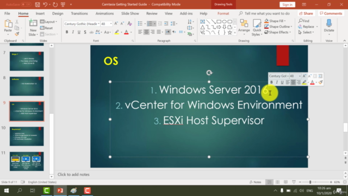Viewport: 348px width, 196px height.
Task: Toggle Italic in floating mini toolbar
Action: (277, 82)
